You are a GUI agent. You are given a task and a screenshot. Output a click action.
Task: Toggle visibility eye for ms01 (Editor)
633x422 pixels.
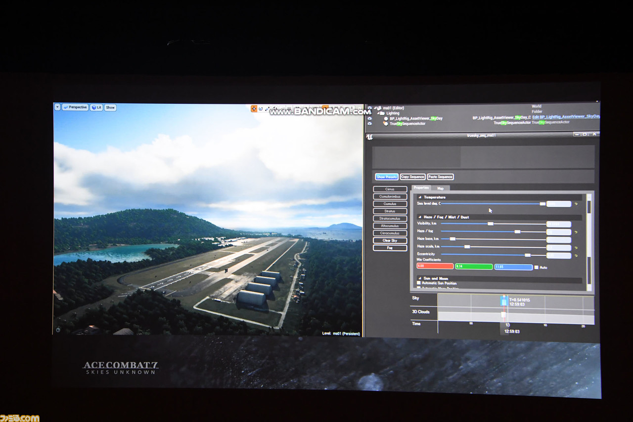pos(369,107)
